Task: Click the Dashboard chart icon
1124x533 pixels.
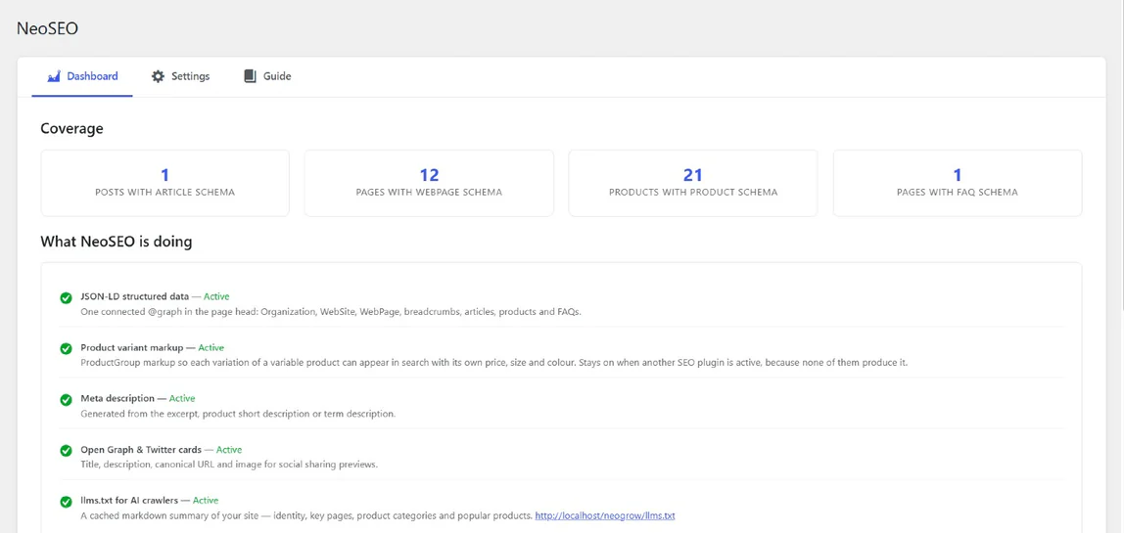Action: point(54,76)
